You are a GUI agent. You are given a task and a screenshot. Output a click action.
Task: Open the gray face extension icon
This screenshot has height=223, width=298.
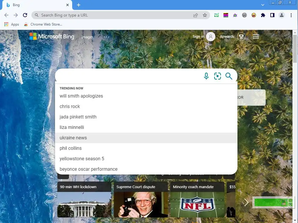244,15
